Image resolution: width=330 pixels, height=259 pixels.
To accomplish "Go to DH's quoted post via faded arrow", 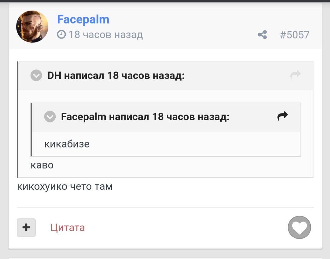I will [295, 75].
